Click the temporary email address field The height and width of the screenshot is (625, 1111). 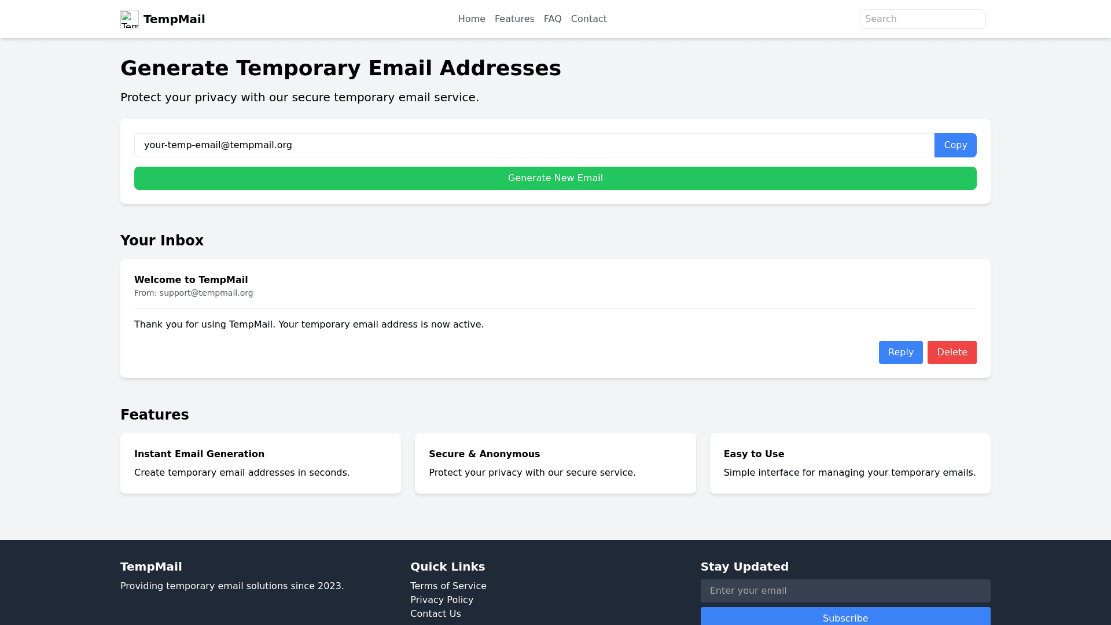[x=534, y=145]
